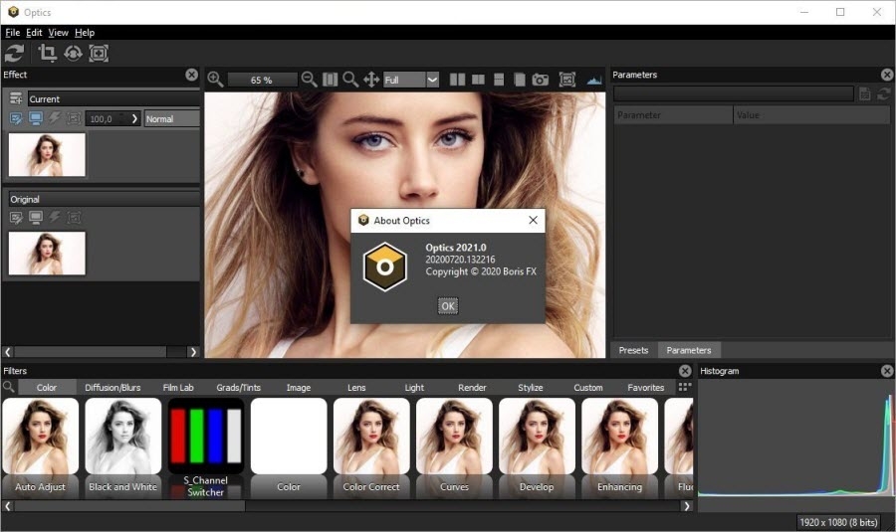Toggle the filter grid view icon

tap(685, 387)
